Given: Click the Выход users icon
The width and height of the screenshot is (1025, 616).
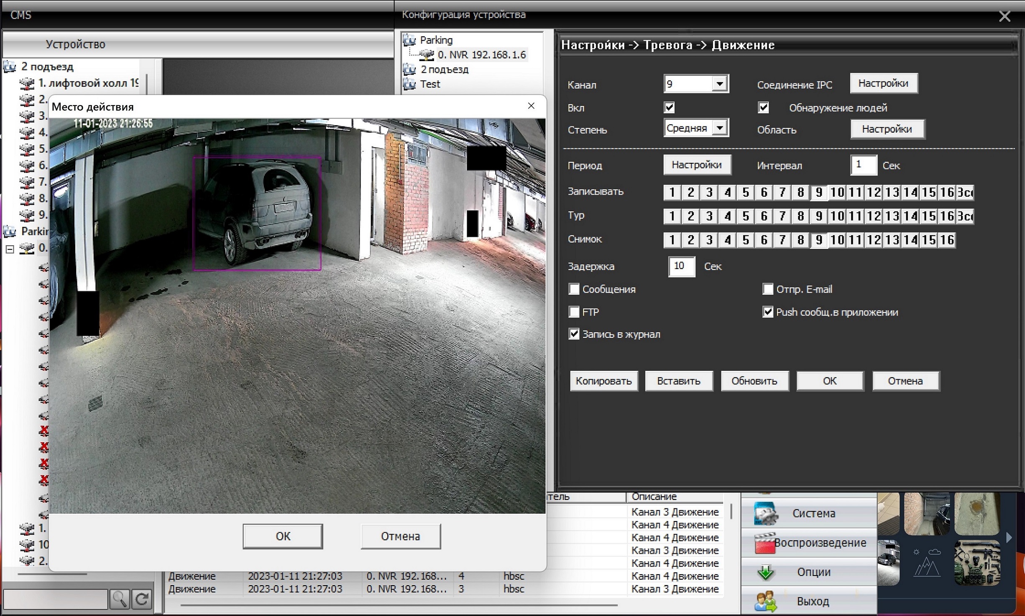Looking at the screenshot, I should pyautogui.click(x=765, y=601).
